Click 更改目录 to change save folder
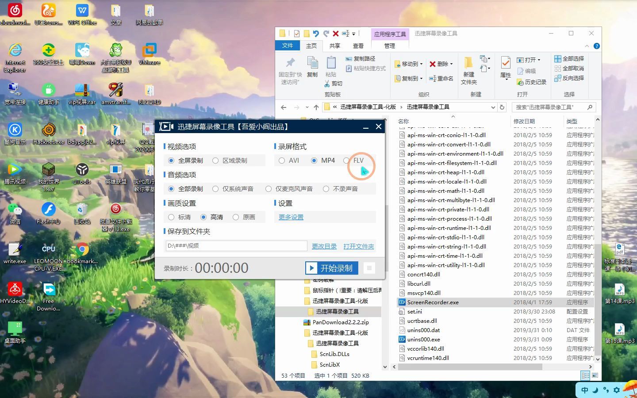The image size is (637, 398). coord(324,246)
